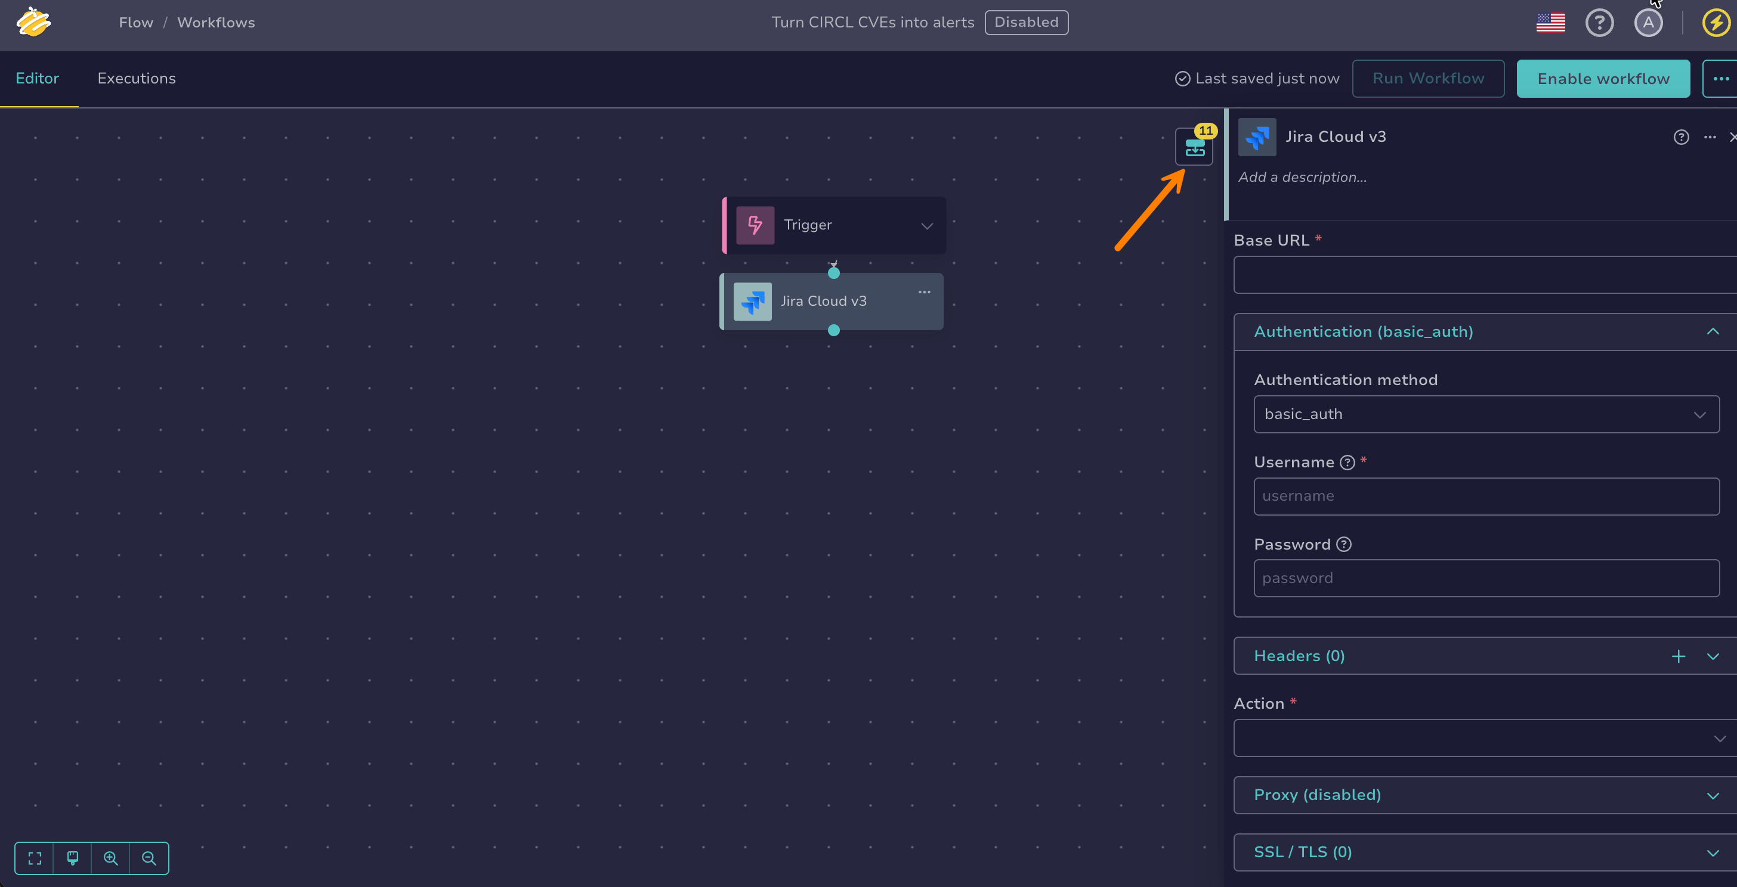
Task: Open the workflow more options button
Action: pyautogui.click(x=1720, y=79)
